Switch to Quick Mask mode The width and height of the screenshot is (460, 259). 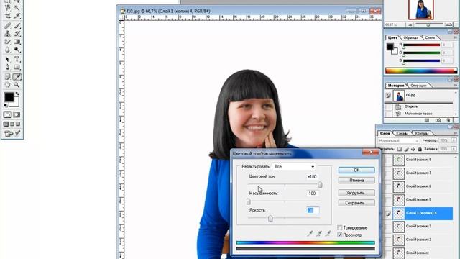coord(17,114)
